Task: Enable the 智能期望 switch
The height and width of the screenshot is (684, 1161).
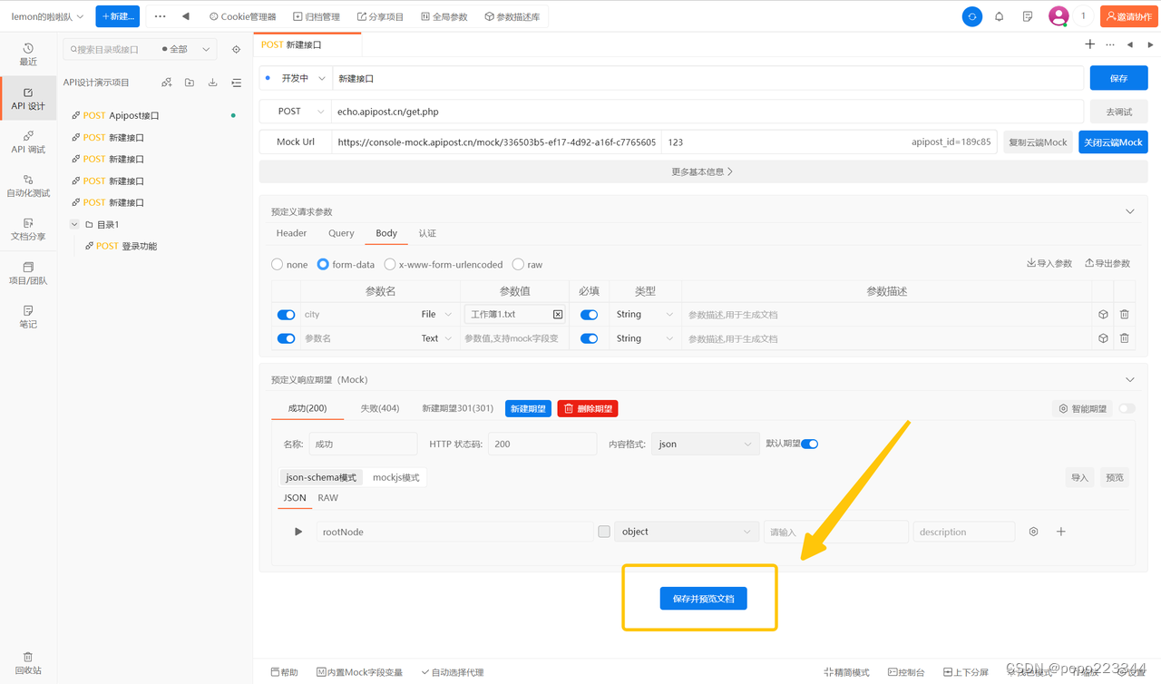Action: 1127,409
